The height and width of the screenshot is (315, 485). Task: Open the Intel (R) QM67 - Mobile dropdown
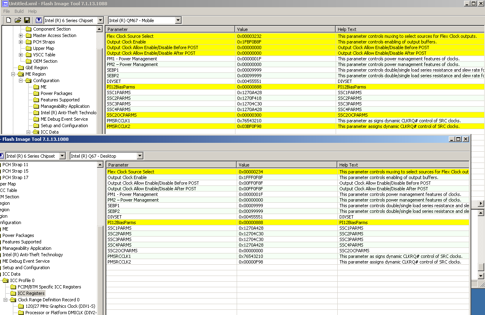[x=178, y=20]
